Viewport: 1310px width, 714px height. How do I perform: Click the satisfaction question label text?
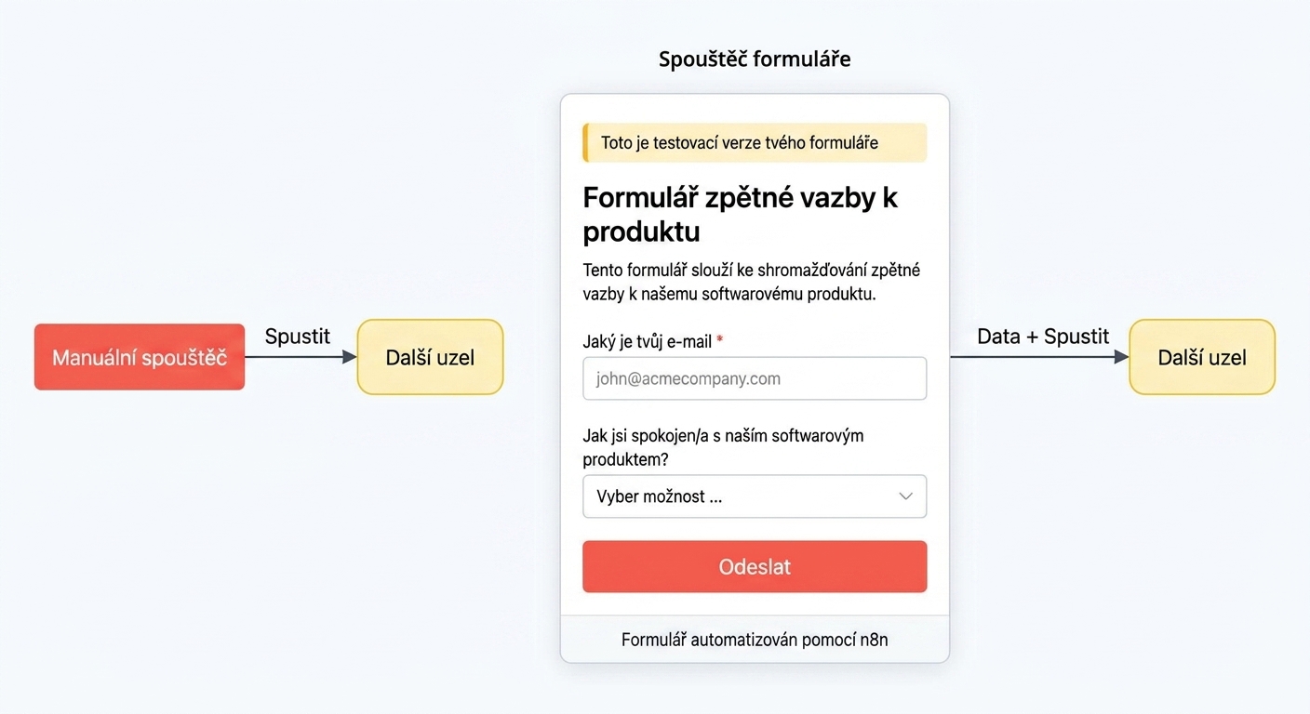(x=723, y=447)
